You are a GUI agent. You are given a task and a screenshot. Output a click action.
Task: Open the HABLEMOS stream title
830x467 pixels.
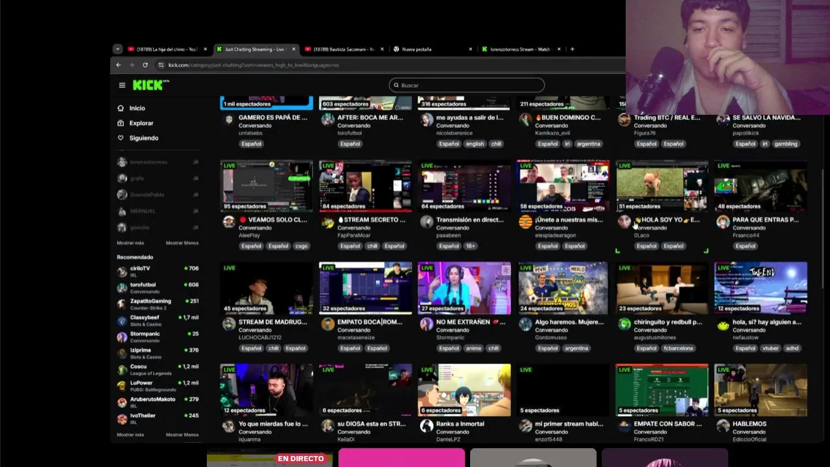click(x=750, y=424)
